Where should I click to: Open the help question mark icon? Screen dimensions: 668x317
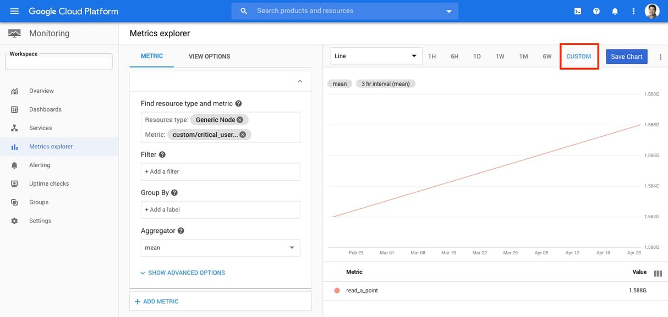point(596,11)
